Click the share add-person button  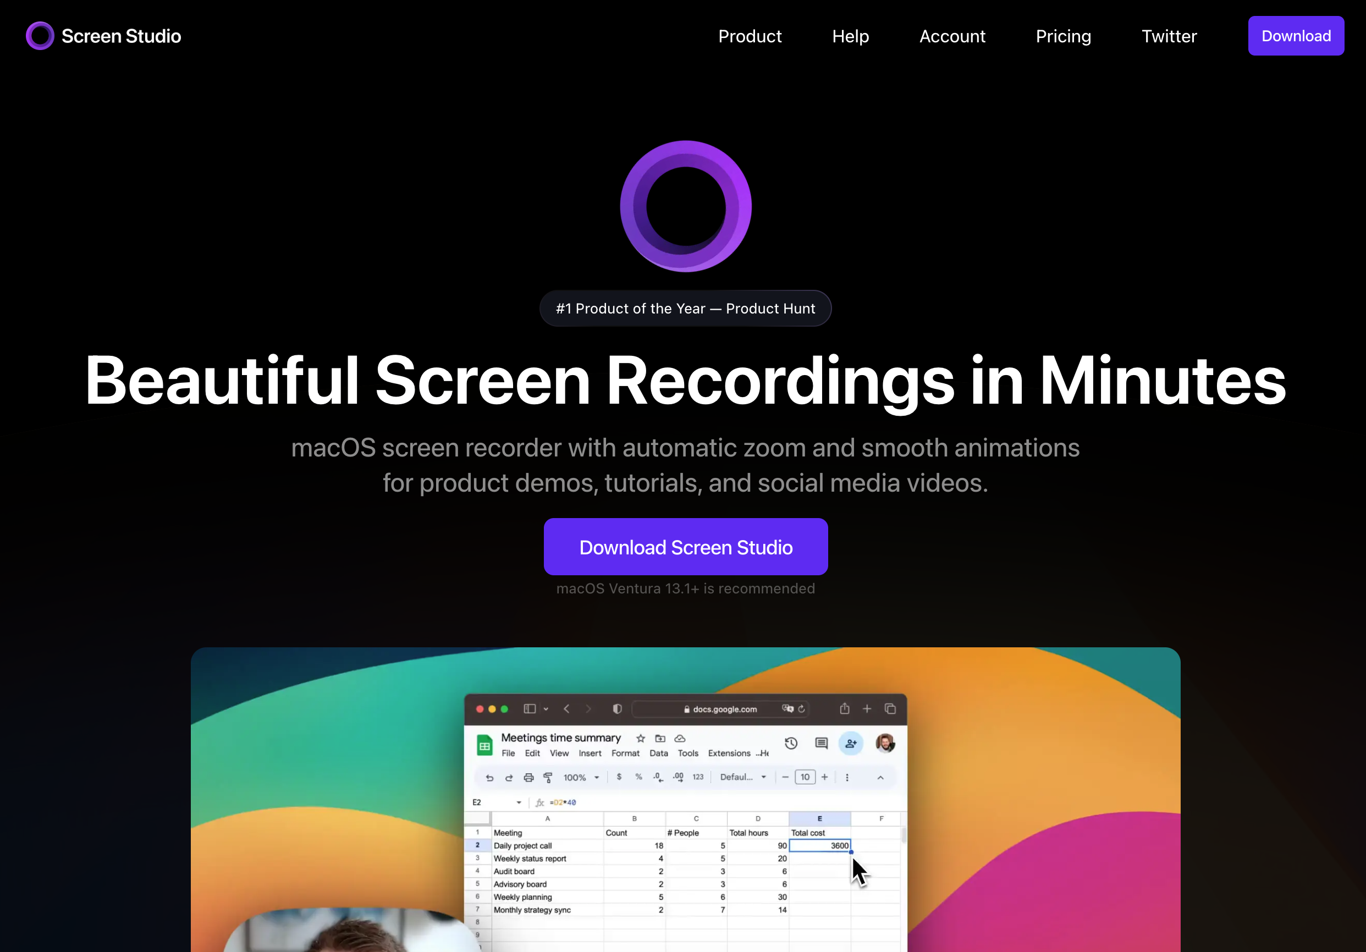tap(851, 743)
